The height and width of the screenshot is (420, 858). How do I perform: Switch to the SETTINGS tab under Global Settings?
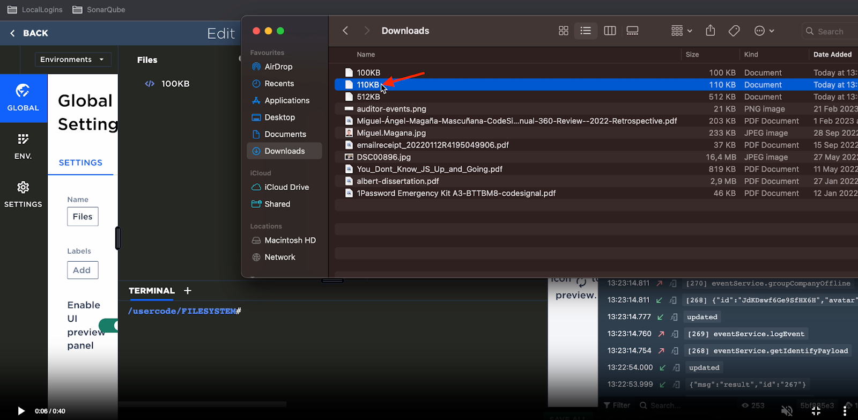[x=80, y=163]
